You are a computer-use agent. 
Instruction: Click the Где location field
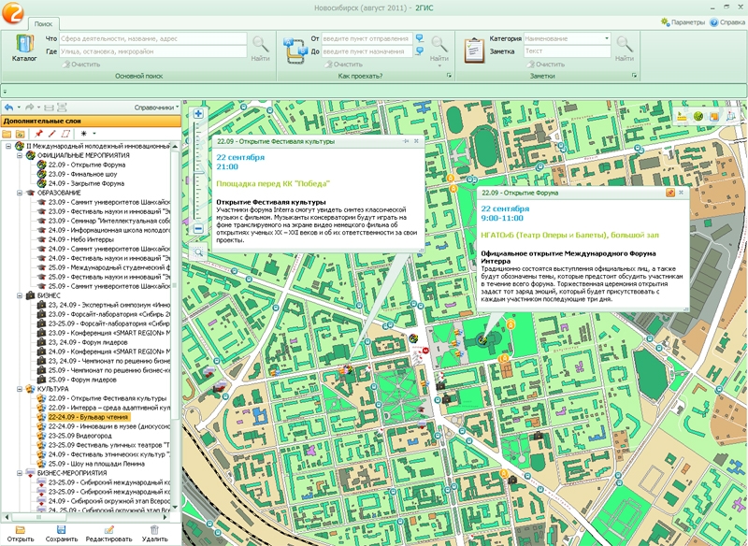point(152,51)
